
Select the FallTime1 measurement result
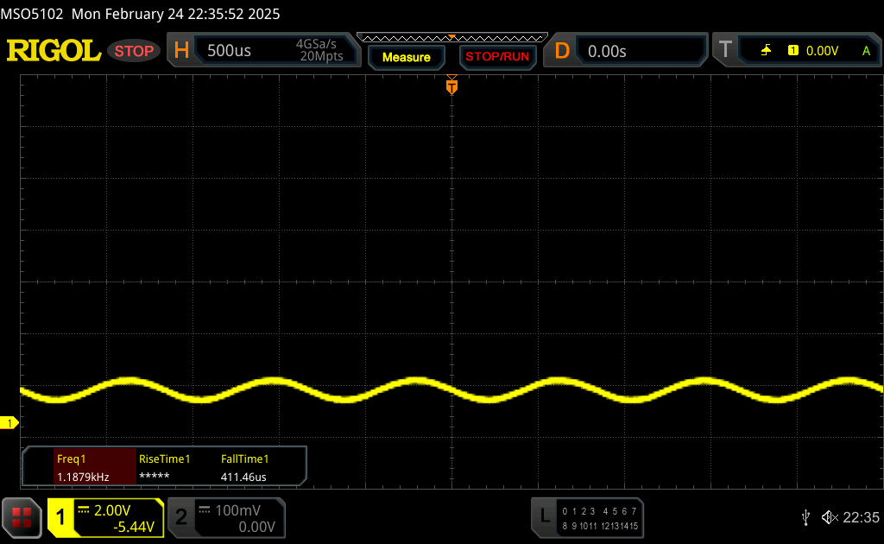tap(244, 467)
